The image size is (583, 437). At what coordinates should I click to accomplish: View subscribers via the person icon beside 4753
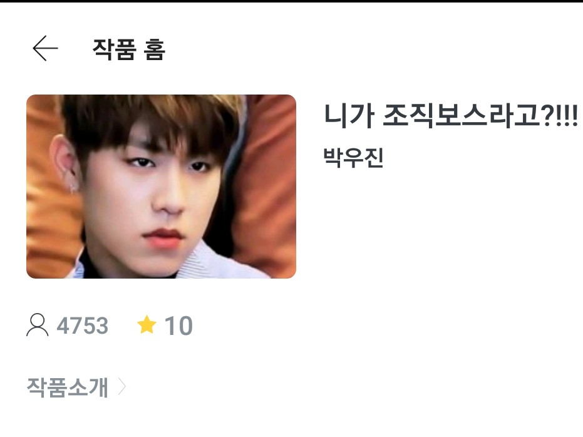[37, 325]
